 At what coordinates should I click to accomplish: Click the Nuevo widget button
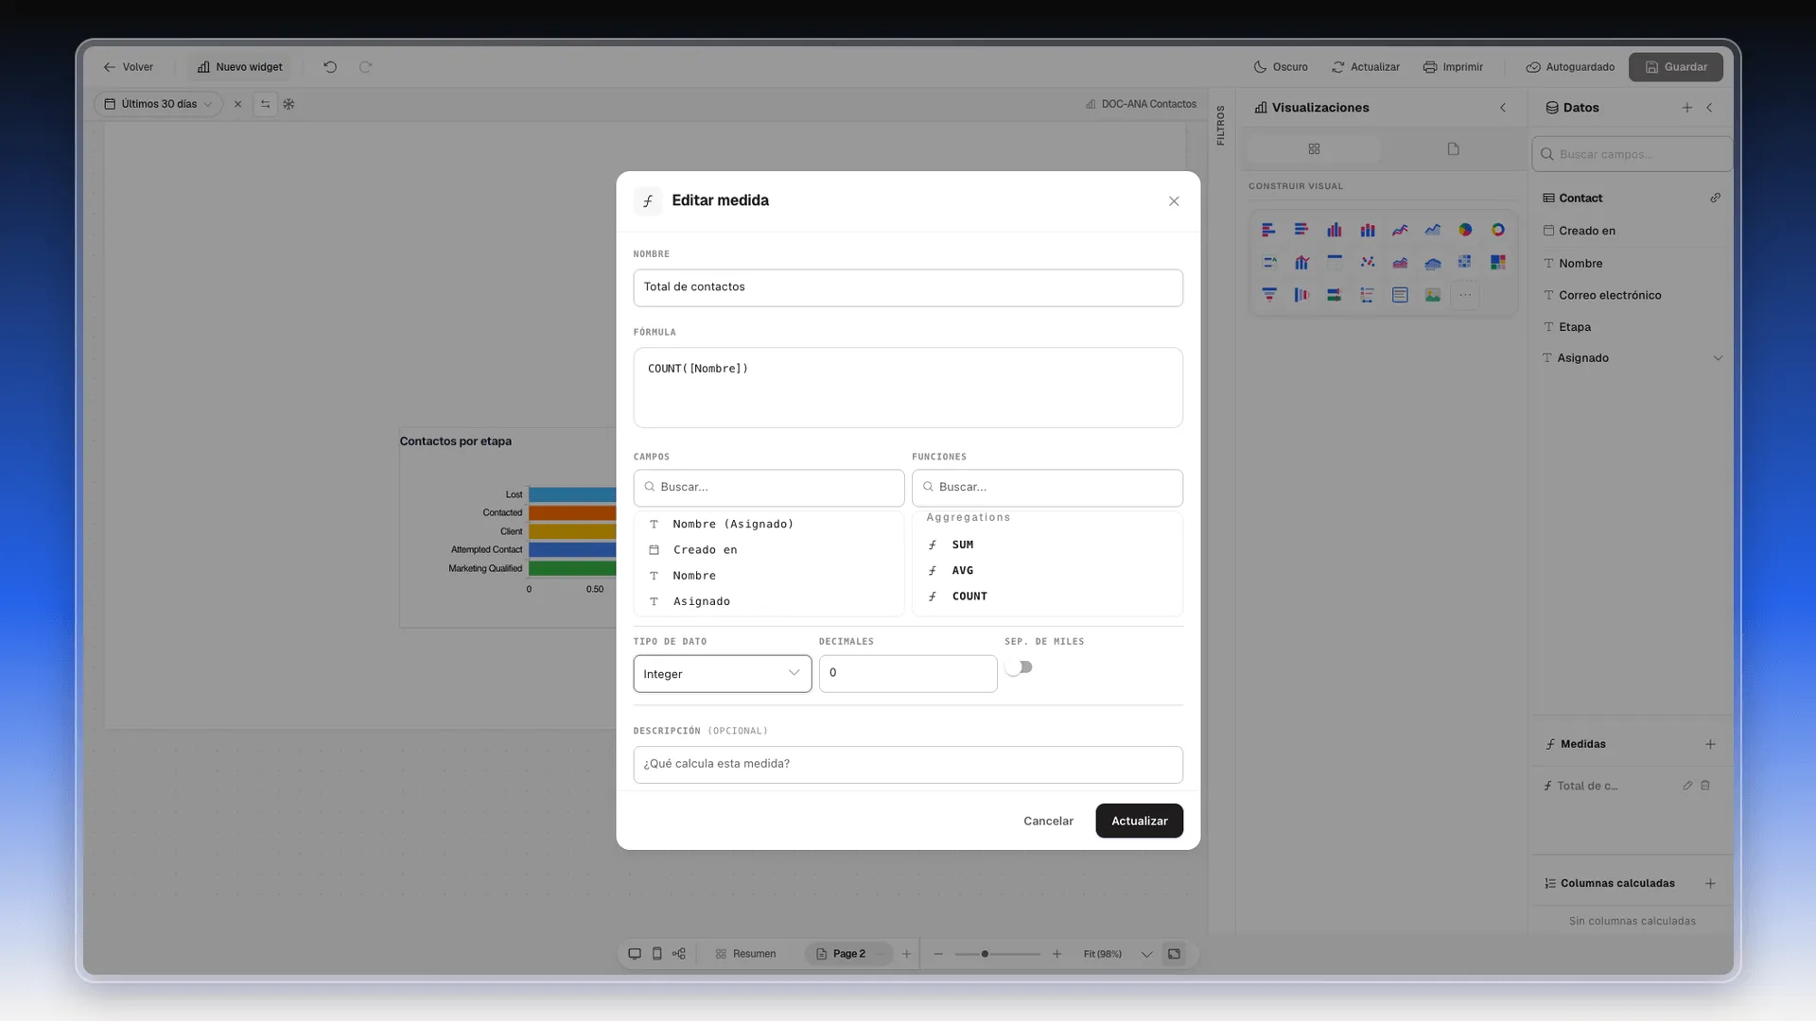click(x=240, y=67)
